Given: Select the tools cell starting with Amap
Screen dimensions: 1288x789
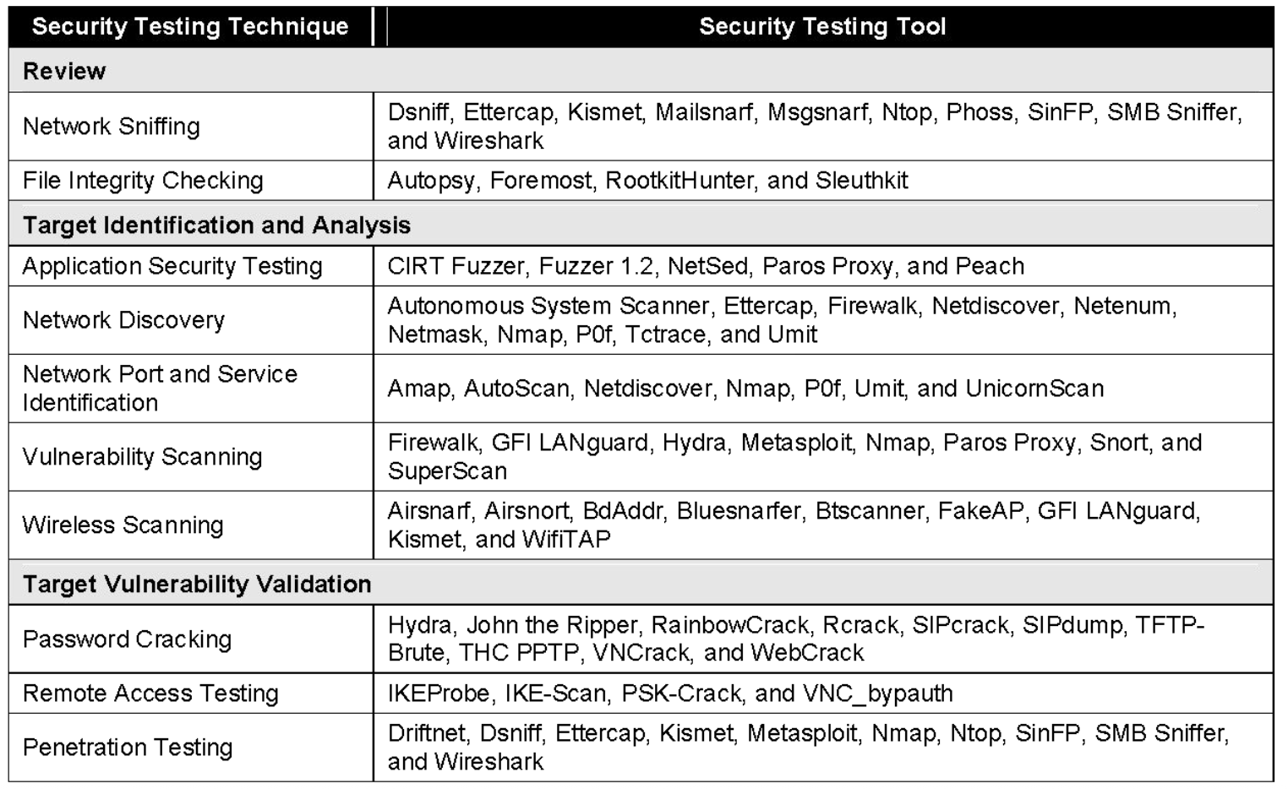Looking at the screenshot, I should click(x=745, y=389).
